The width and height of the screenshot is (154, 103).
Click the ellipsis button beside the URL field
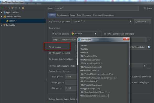coord(149,40)
